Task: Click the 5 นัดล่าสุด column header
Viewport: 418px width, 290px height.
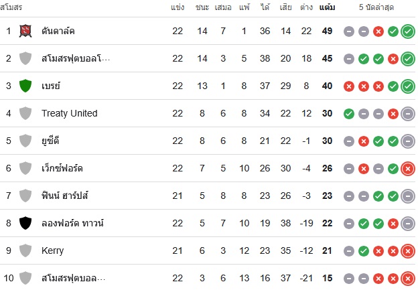Action: pos(376,7)
